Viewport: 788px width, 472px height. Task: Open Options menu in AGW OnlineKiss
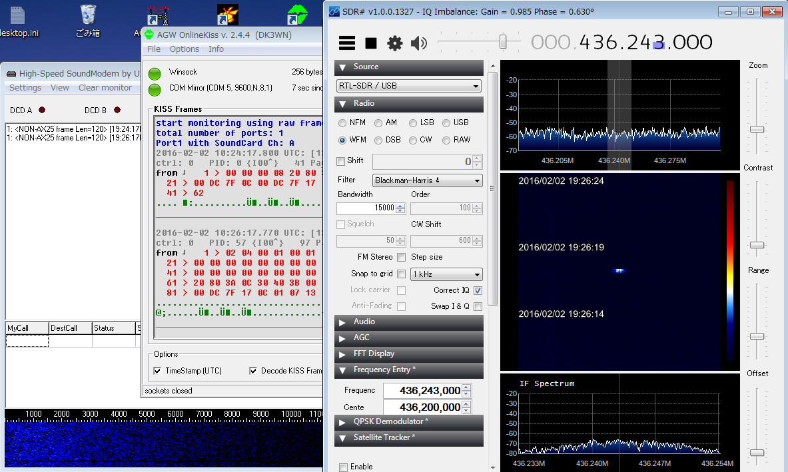[x=185, y=49]
